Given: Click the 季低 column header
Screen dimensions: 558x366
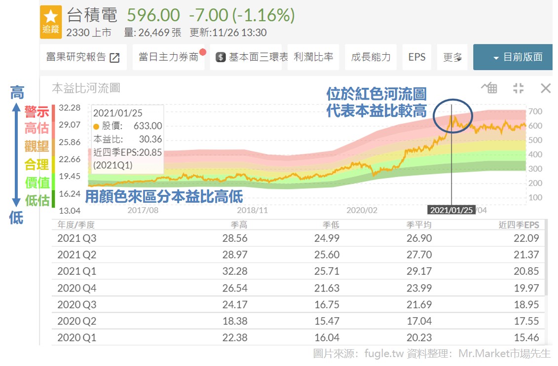Looking at the screenshot, I should tap(331, 225).
